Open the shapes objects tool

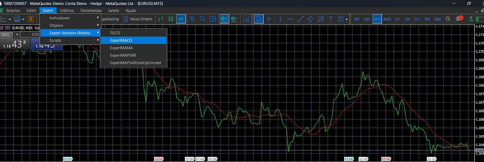[341, 19]
